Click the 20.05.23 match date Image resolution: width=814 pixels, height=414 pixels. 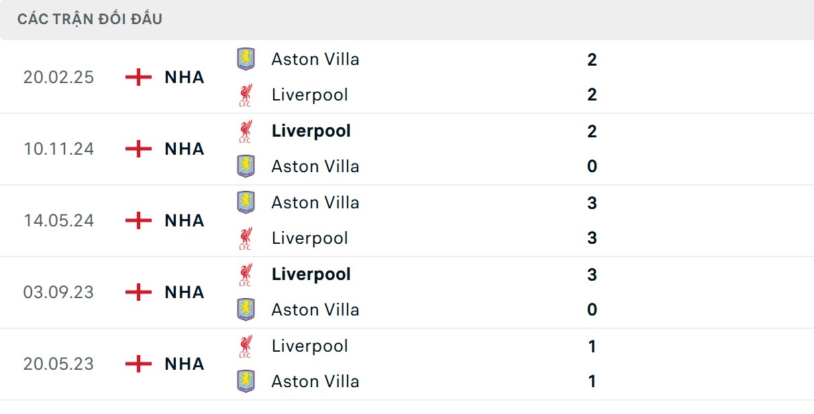pos(58,364)
